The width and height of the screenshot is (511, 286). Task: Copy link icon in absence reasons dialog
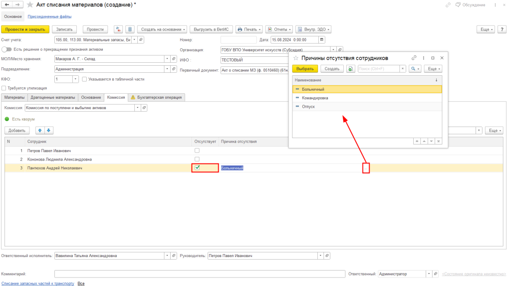click(414, 58)
